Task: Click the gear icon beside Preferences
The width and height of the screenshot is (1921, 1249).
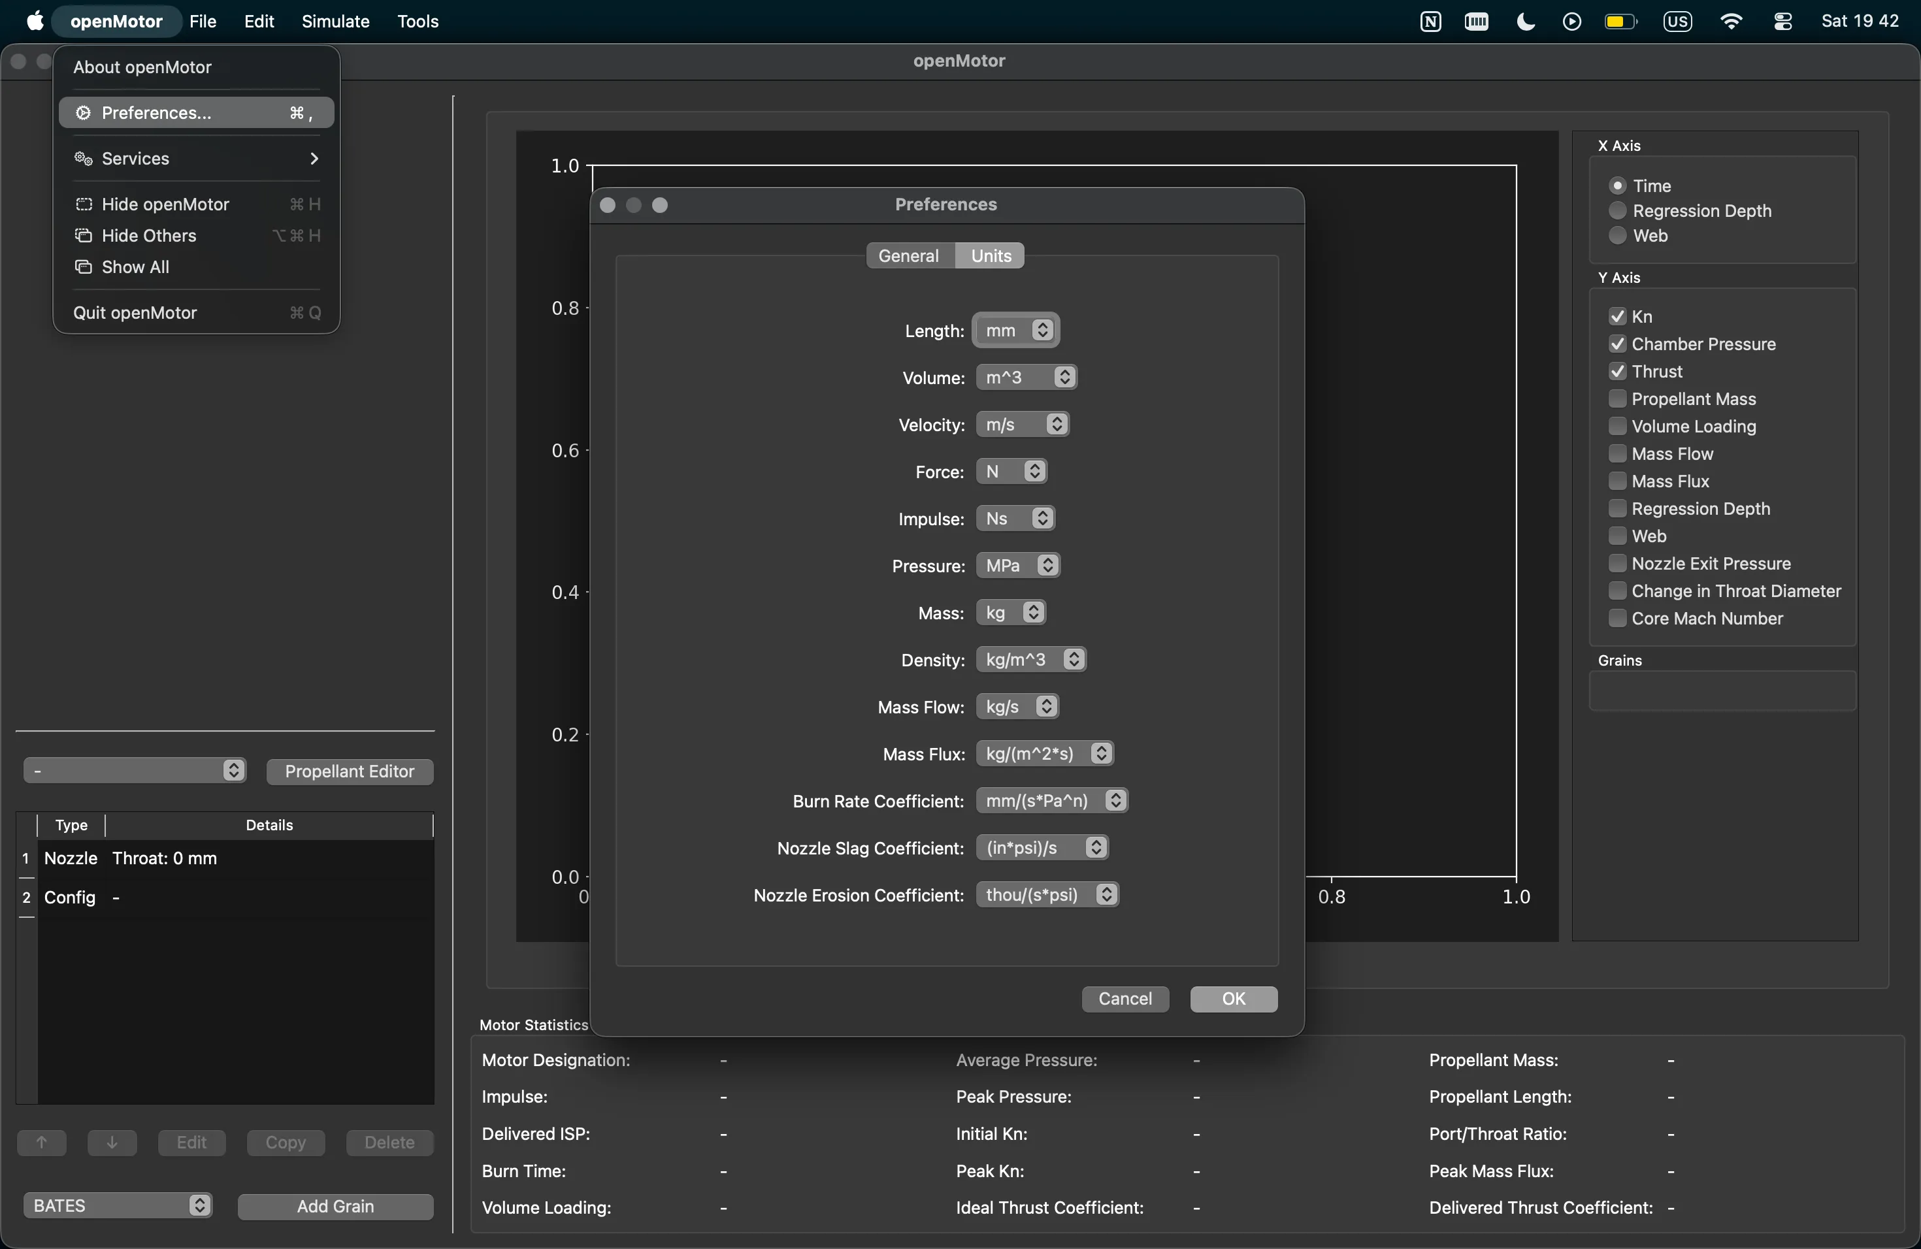Action: click(x=83, y=113)
